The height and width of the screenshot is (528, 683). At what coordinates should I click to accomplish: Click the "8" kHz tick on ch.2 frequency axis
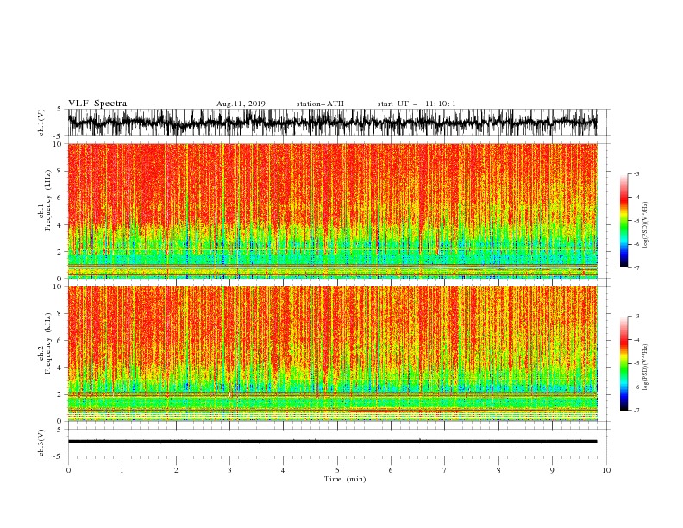pos(60,314)
